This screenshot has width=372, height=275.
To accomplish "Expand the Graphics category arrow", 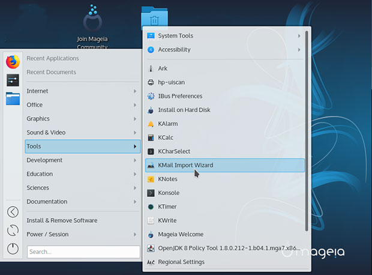I will [135, 119].
